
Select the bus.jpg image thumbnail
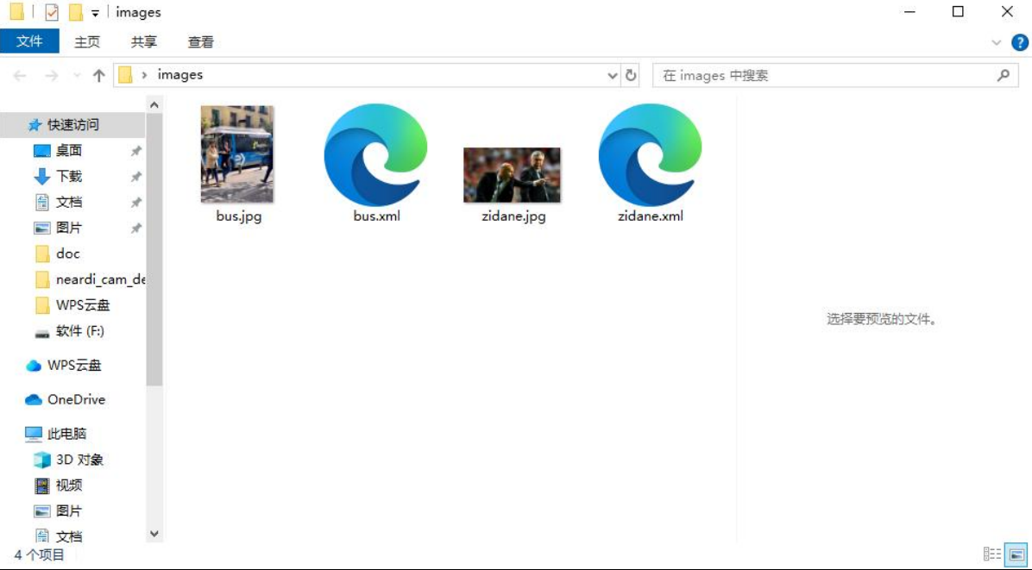(237, 153)
